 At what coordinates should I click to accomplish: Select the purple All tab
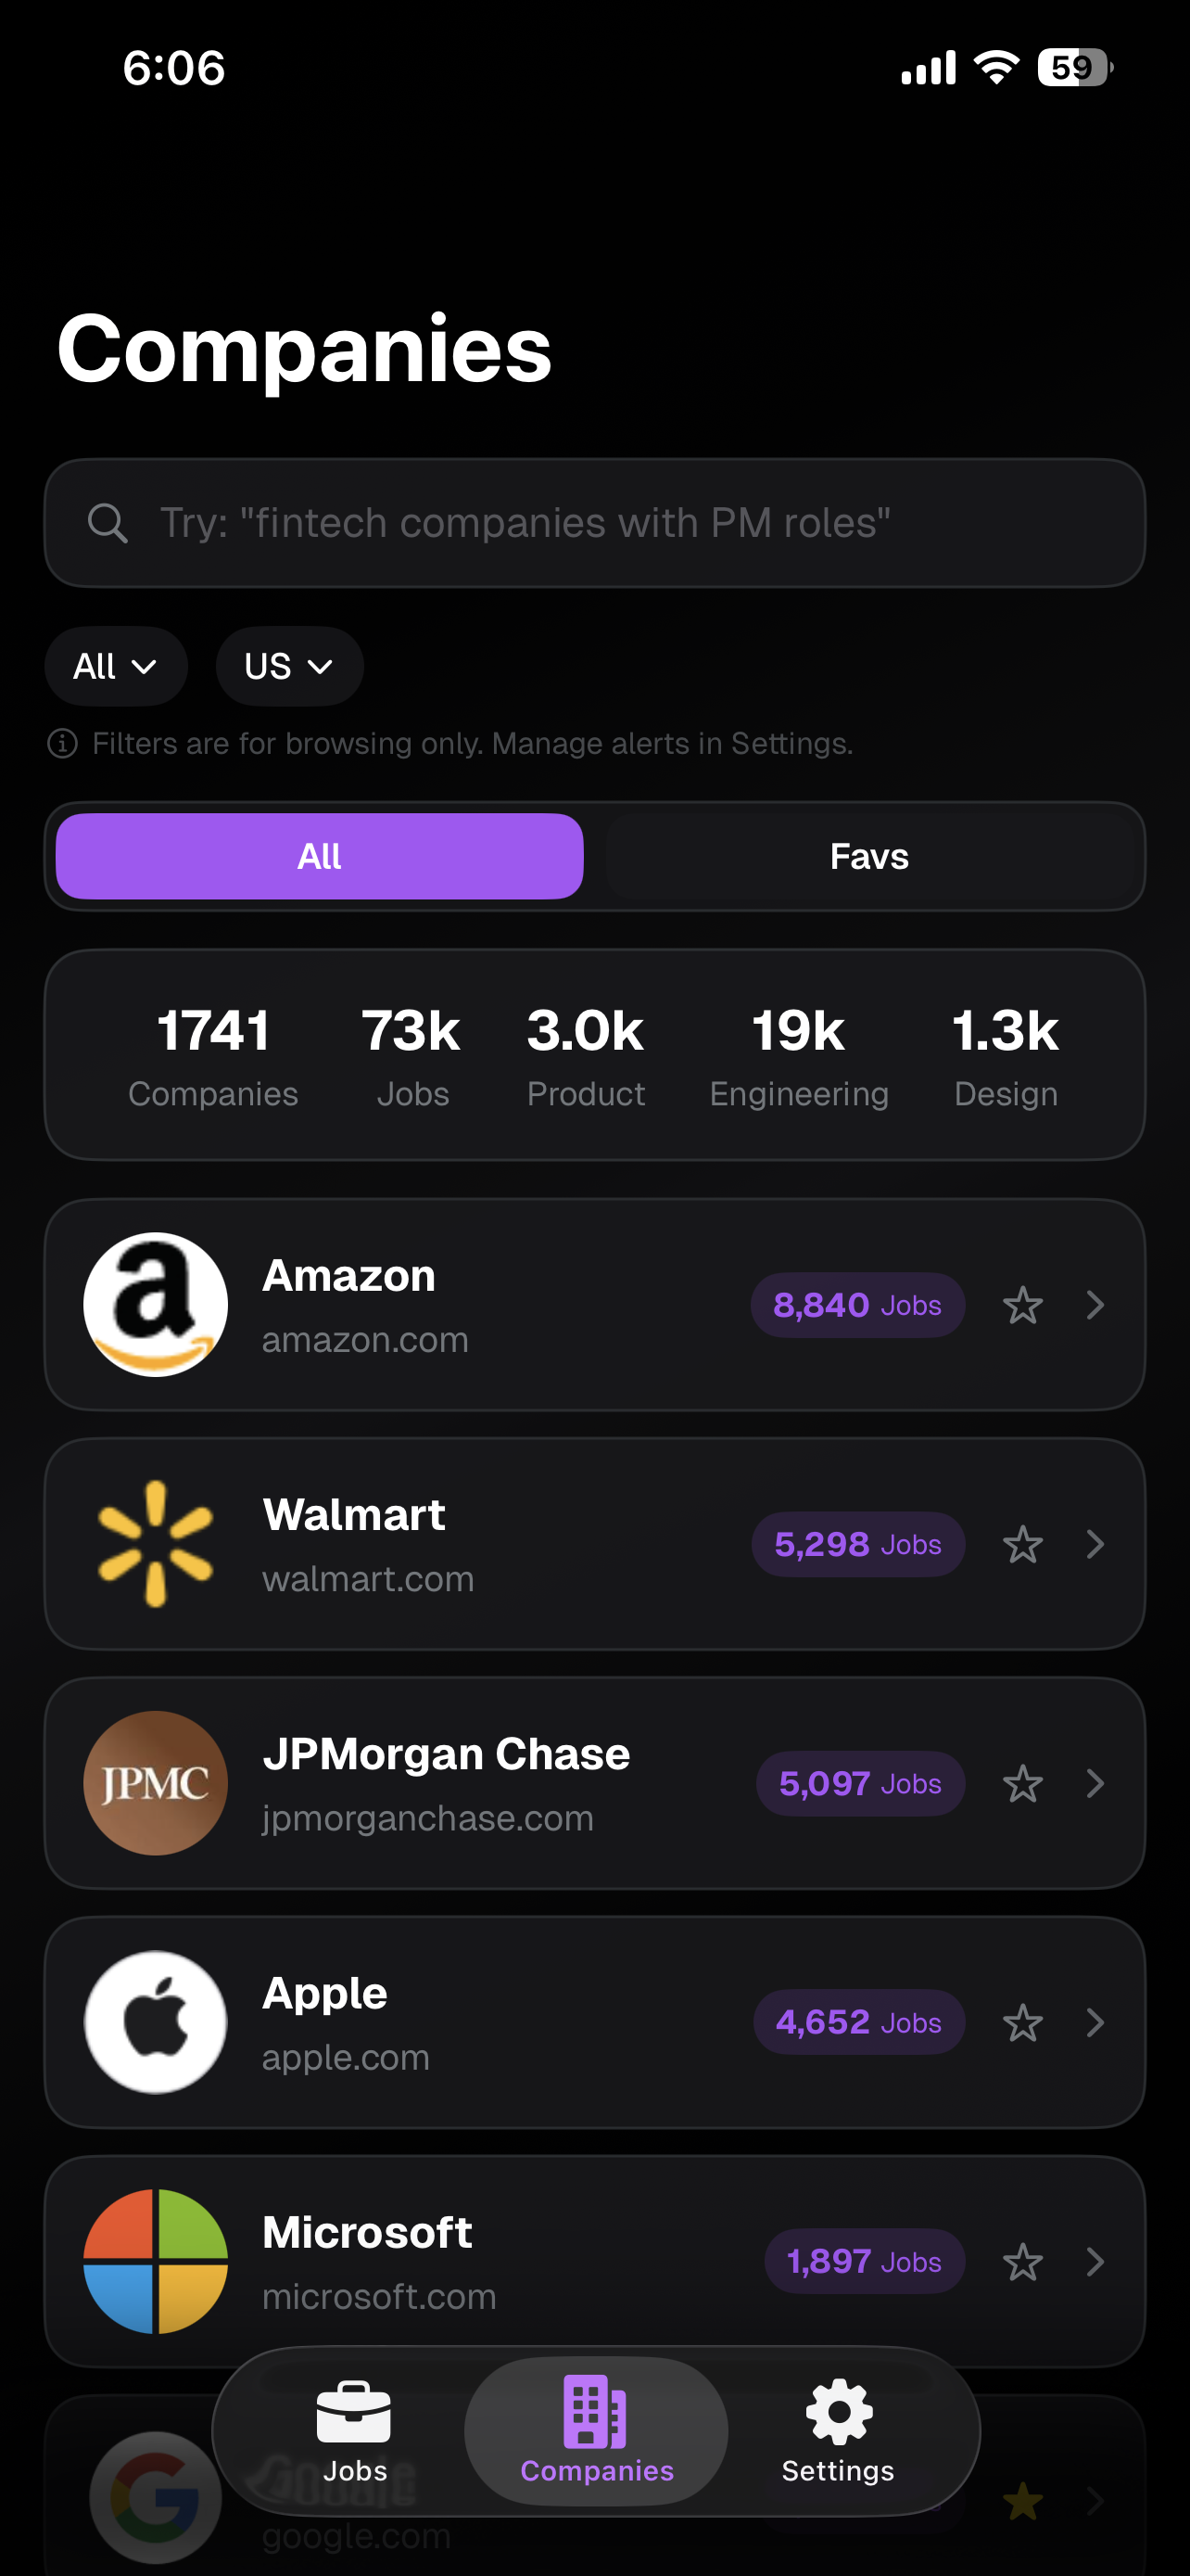click(x=320, y=856)
